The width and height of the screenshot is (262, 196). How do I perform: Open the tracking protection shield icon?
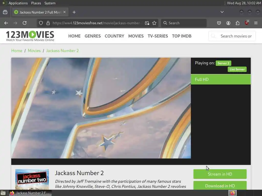[x=41, y=23]
